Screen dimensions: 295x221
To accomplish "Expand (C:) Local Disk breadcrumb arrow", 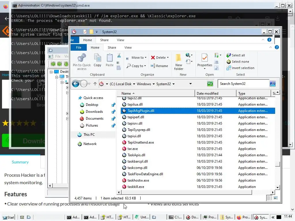I will click(x=134, y=84).
